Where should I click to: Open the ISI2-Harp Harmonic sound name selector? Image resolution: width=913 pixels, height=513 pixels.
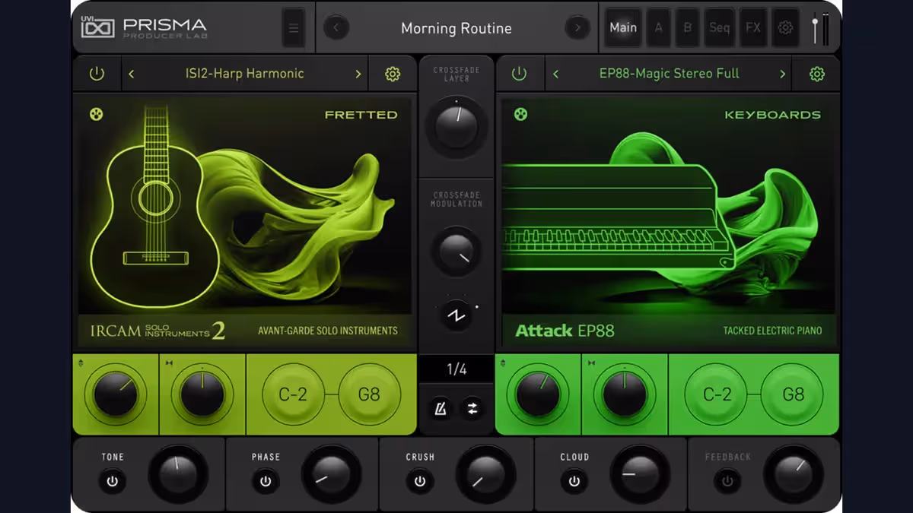pyautogui.click(x=245, y=74)
